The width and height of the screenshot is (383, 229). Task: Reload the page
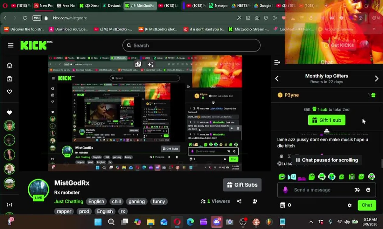[x=24, y=18]
